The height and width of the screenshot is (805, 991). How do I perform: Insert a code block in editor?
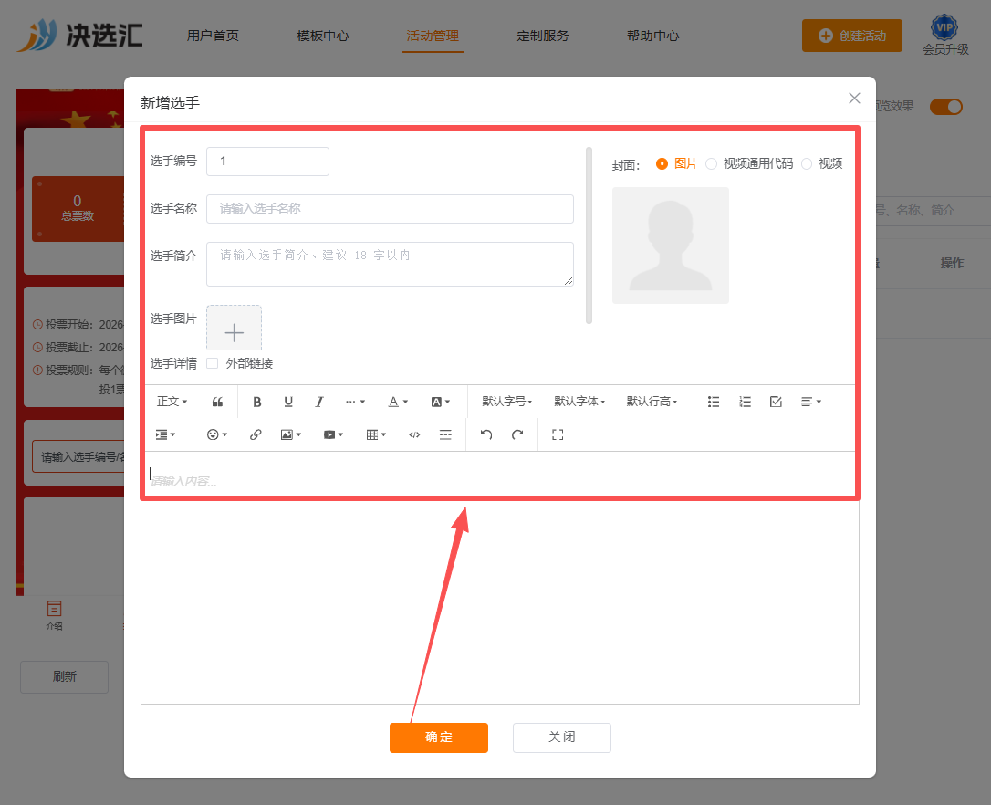tap(414, 434)
